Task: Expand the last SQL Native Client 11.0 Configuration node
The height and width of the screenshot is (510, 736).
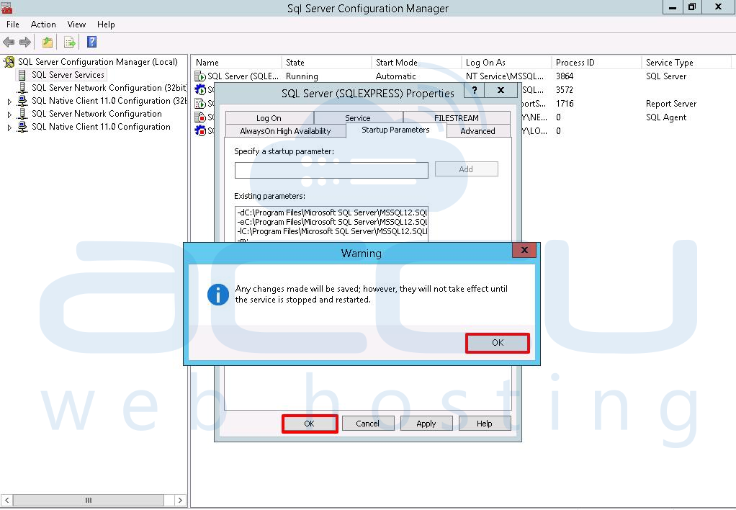Action: pos(9,127)
